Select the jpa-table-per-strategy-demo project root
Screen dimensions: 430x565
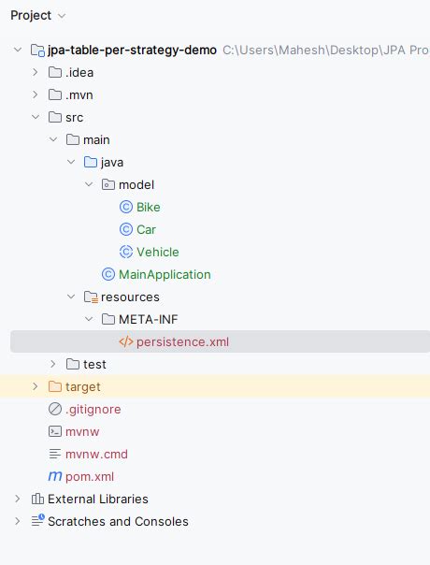point(132,50)
